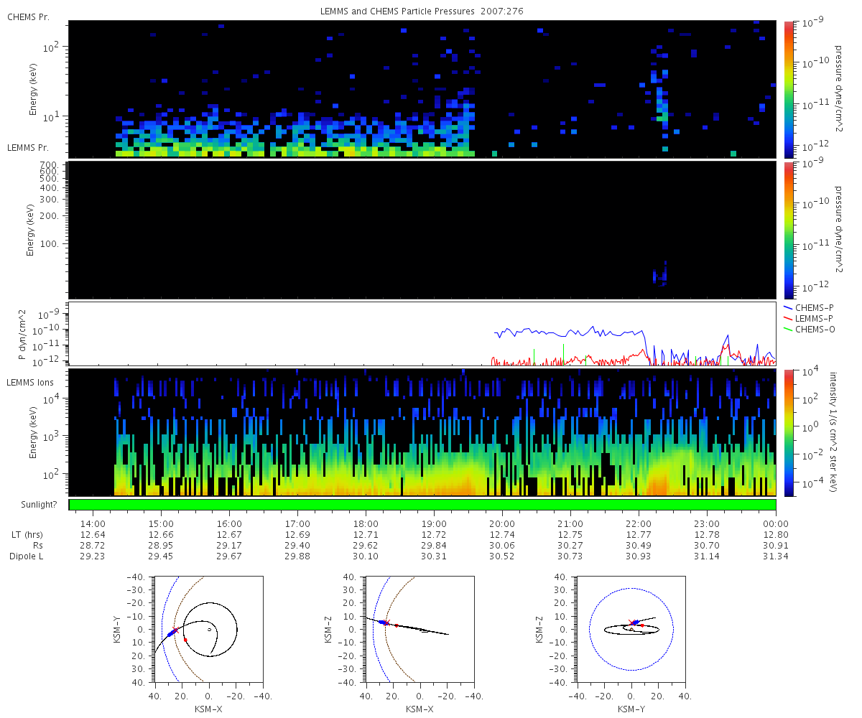Click the 'P dyn/cm^2' axis label
The image size is (862, 718).
tap(22, 335)
